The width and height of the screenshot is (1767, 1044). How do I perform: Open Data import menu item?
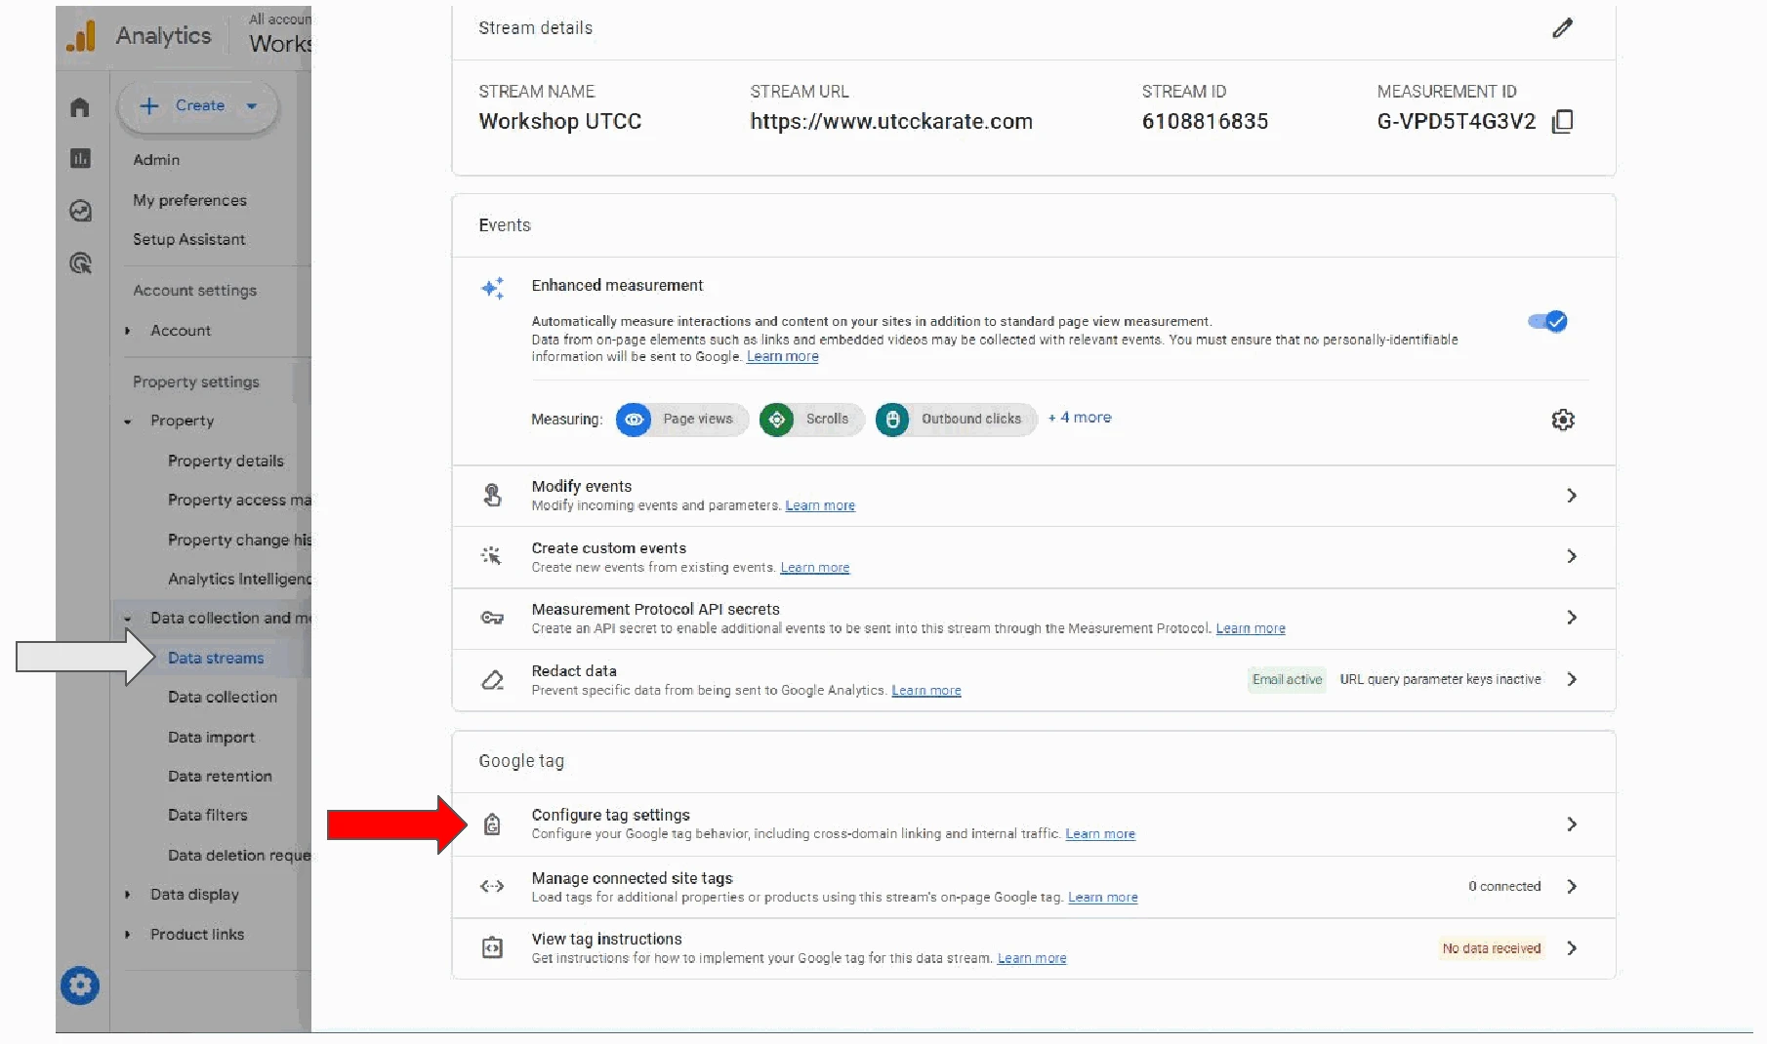pos(211,738)
